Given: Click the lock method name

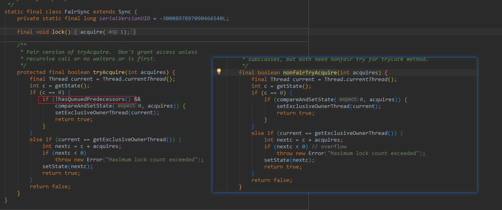Looking at the screenshot, I should [x=58, y=32].
